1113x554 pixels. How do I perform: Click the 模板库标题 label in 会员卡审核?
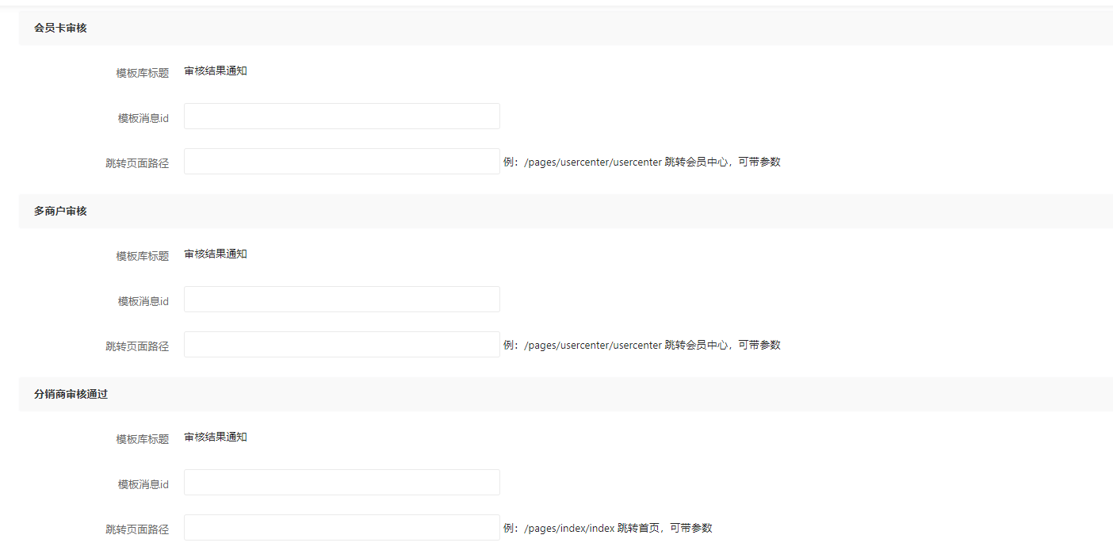(x=142, y=73)
